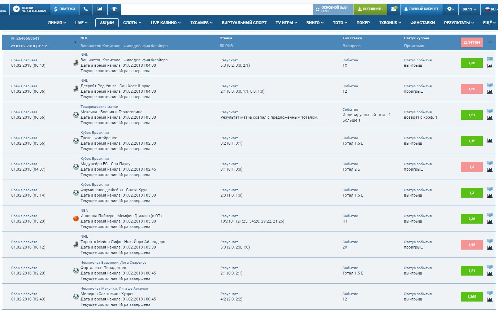Open statistics chart icon for Индиана Пэйсерс row
The image size is (498, 312).
(490, 222)
